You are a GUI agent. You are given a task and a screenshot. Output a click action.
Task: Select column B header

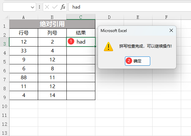[52, 17]
